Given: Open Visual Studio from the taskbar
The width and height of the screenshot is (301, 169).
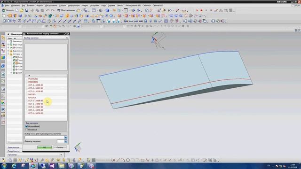Looking at the screenshot, I should pyautogui.click(x=52, y=166).
